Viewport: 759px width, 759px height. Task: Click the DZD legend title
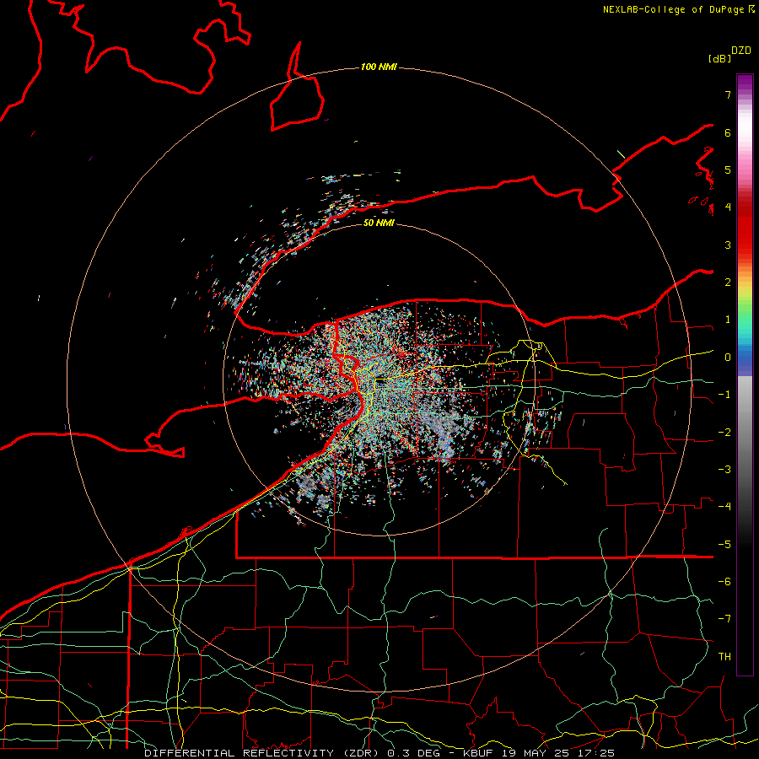[x=741, y=51]
